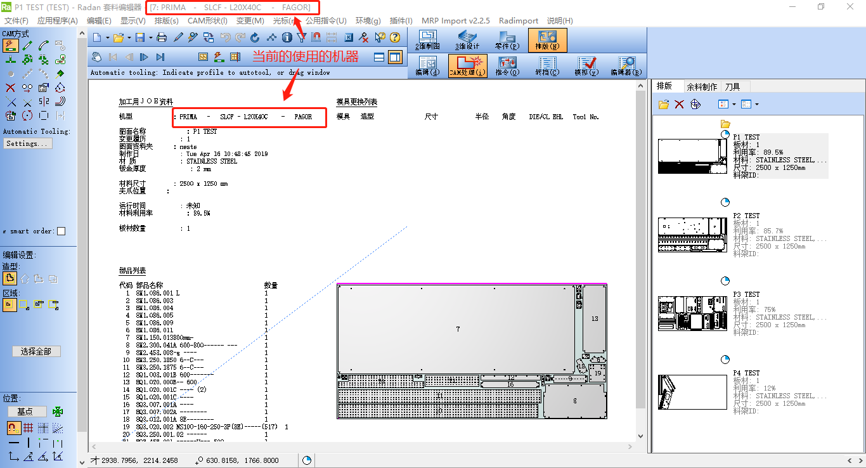Image resolution: width=866 pixels, height=468 pixels.
Task: Select the P2 TEST nest thumbnail
Action: pyautogui.click(x=692, y=235)
